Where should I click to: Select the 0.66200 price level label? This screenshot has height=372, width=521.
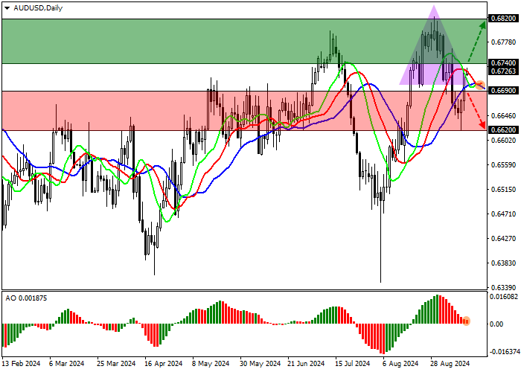[x=503, y=130]
